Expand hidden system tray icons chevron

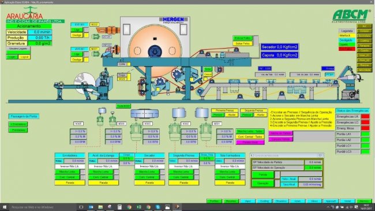click(328, 207)
